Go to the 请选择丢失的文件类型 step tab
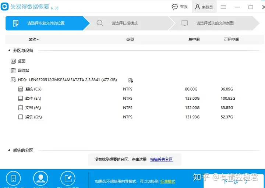Image resolution: width=265 pixels, height=188 pixels. (215, 23)
